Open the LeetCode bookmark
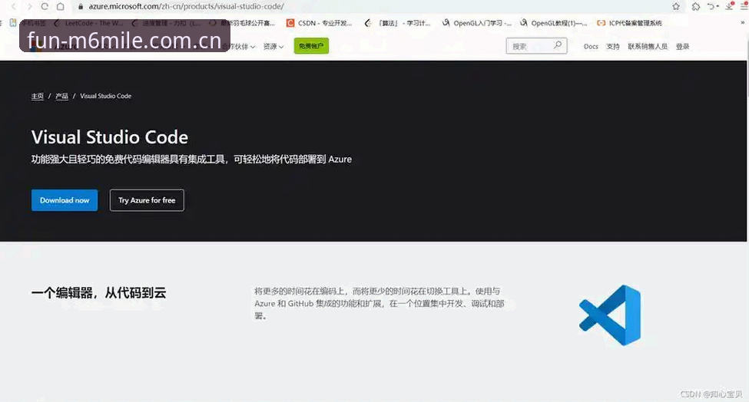749x402 pixels. click(x=89, y=23)
